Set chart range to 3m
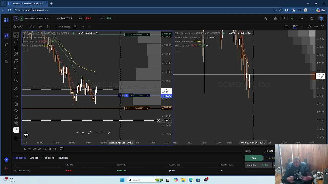This screenshot has height=184, width=328. point(40,149)
